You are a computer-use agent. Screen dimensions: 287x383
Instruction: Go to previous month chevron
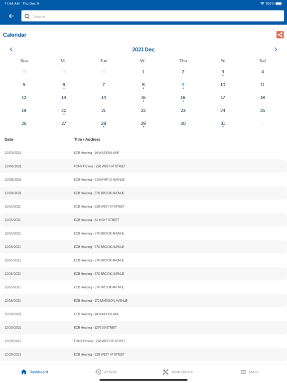11,49
